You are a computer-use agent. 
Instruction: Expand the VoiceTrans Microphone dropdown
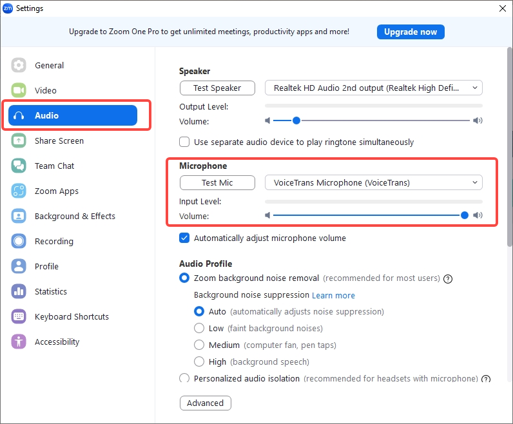(374, 182)
